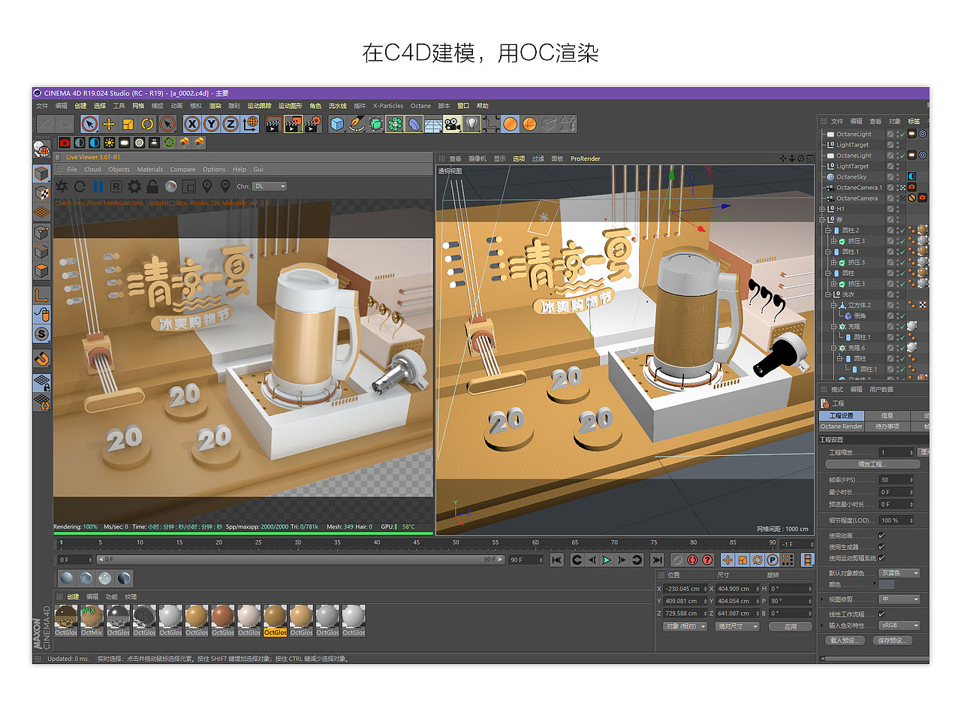Screen dimensions: 961x718
Task: Click the 缩放工程 button
Action: pos(872,463)
